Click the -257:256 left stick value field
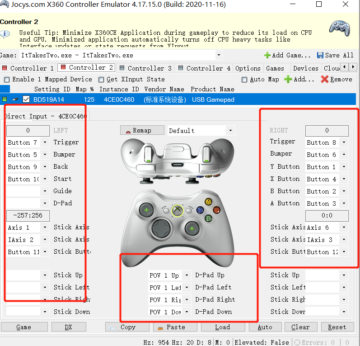This screenshot has width=360, height=346. point(28,215)
